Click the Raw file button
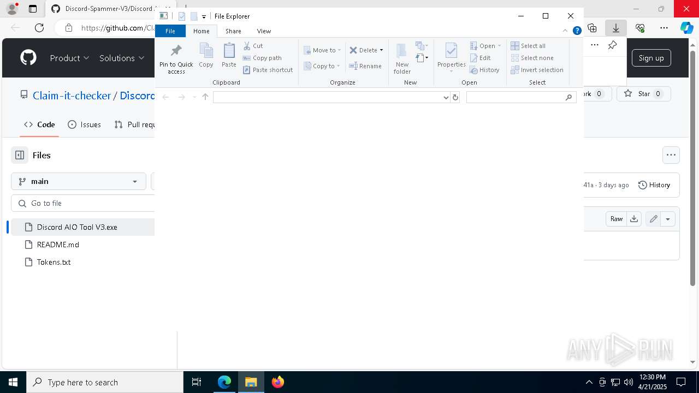Image resolution: width=699 pixels, height=393 pixels. pos(616,219)
